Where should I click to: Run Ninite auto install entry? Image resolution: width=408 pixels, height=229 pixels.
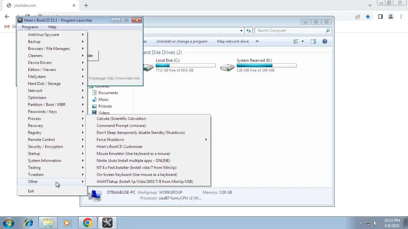point(148,161)
